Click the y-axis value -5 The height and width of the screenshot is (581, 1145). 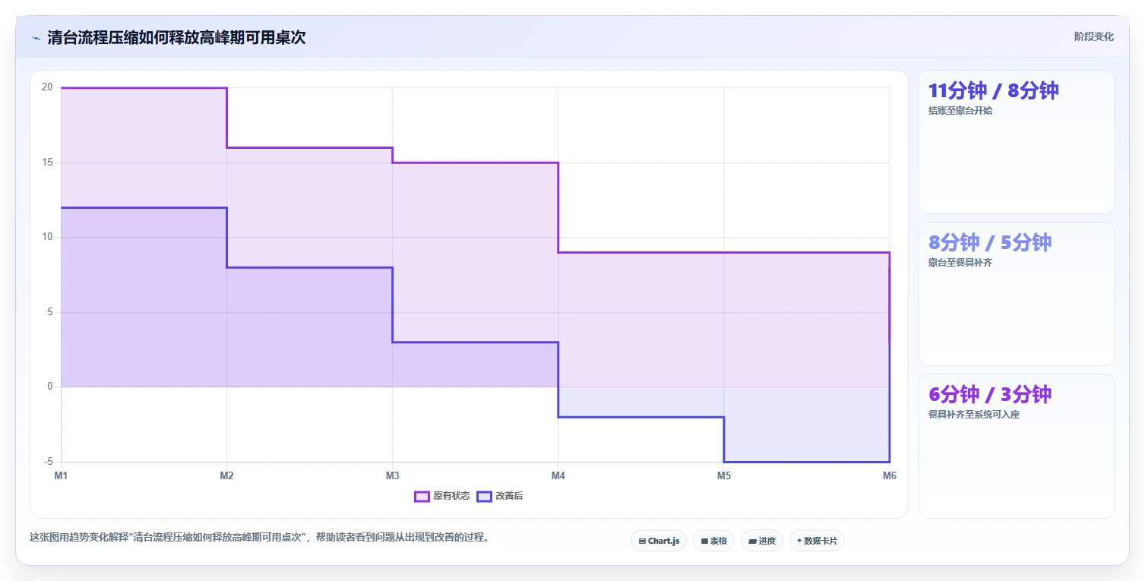pyautogui.click(x=48, y=462)
